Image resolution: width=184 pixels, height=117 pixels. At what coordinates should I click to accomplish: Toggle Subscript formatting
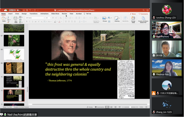click(x=41, y=21)
